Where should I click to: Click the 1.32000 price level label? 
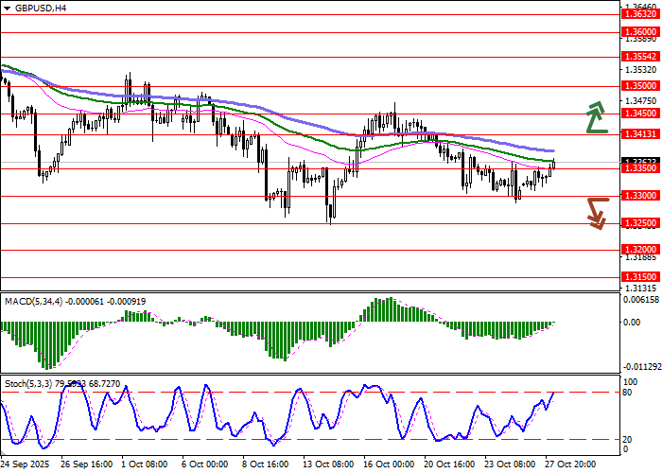(638, 250)
